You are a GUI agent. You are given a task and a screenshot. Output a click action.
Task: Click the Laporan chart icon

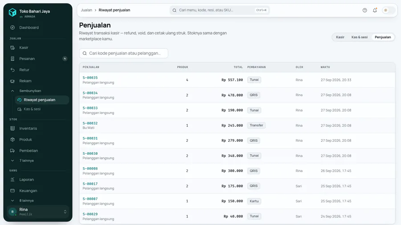pos(12,180)
